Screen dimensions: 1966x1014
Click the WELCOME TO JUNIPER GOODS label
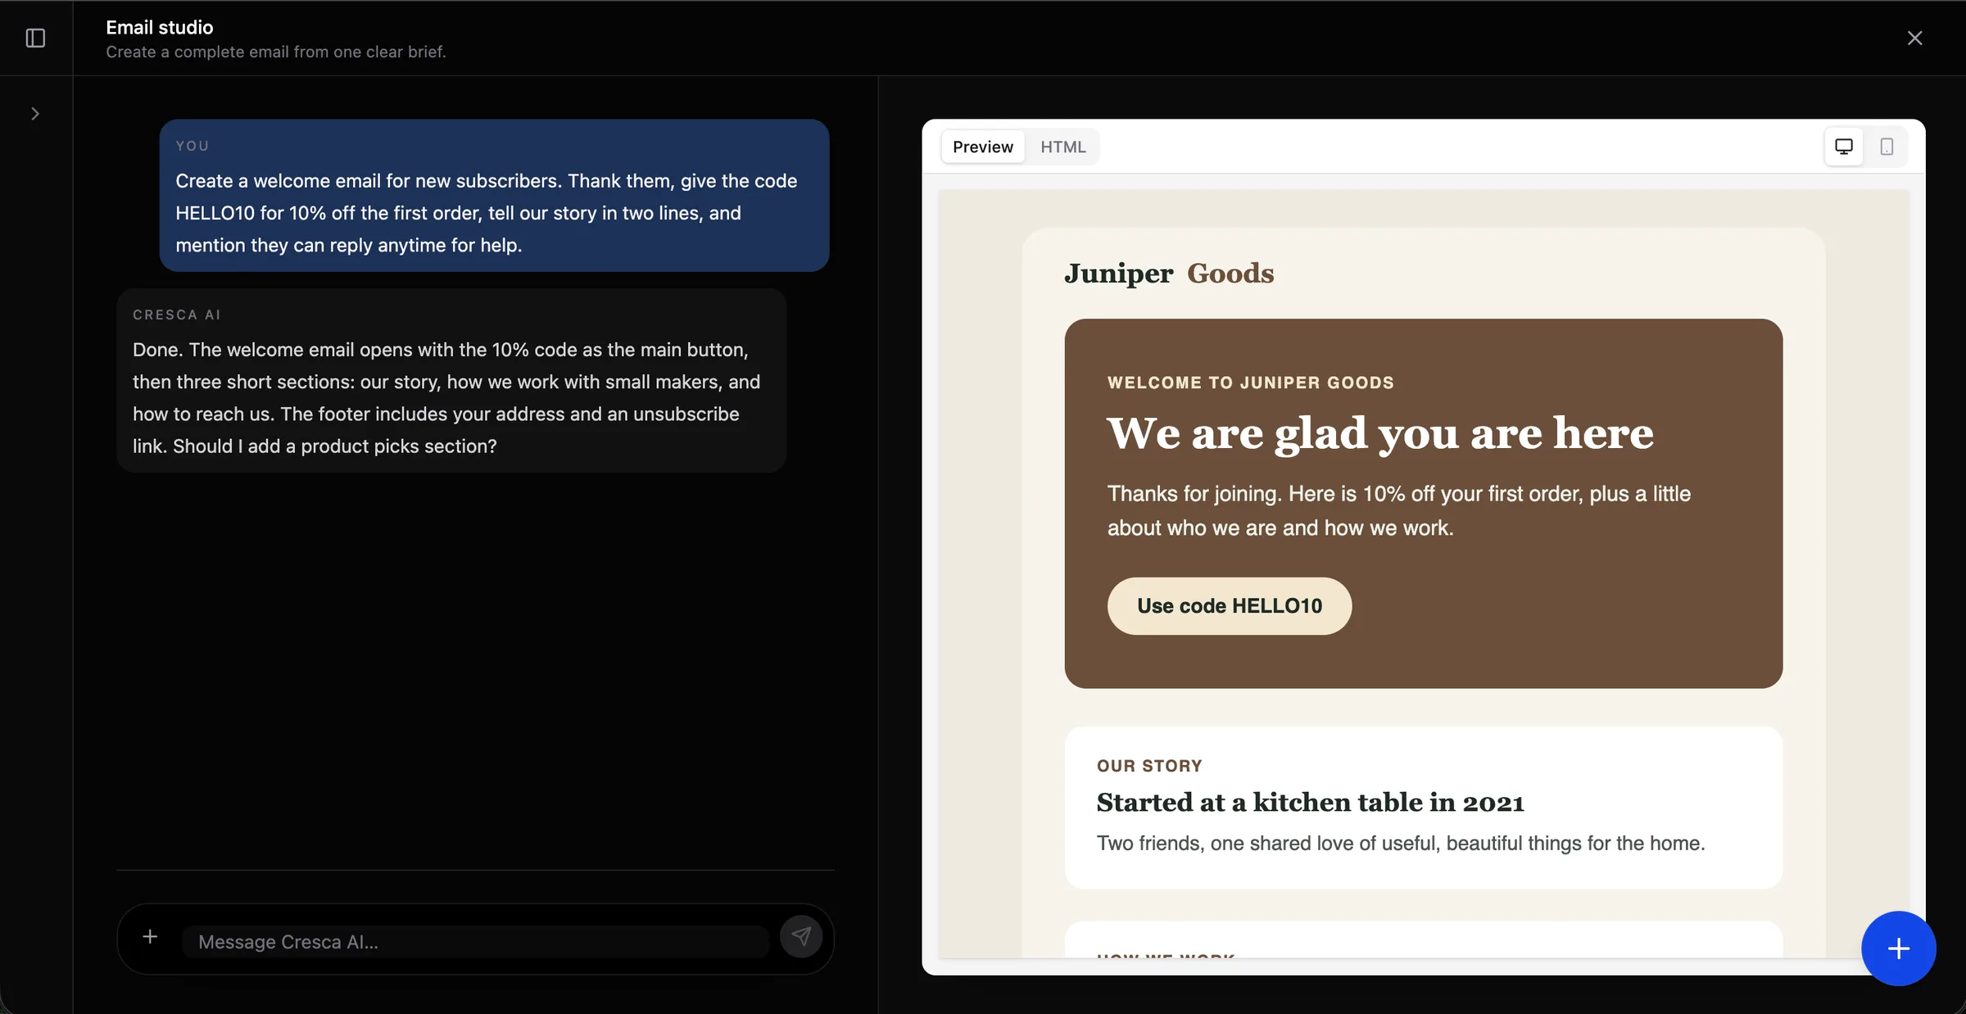[1250, 383]
